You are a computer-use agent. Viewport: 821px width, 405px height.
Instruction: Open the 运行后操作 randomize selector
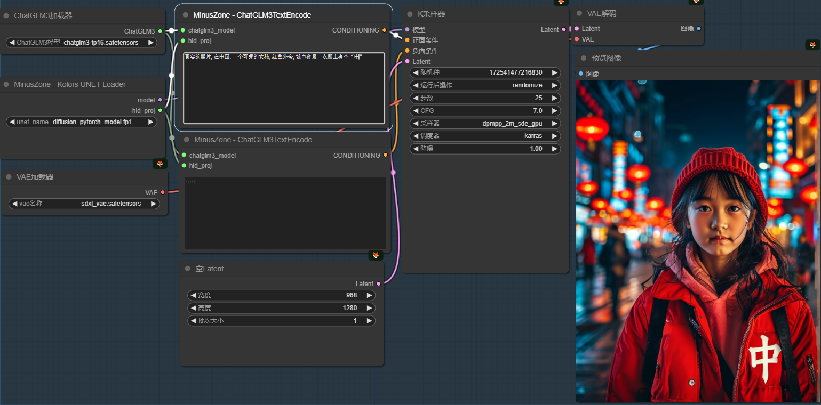[x=485, y=85]
